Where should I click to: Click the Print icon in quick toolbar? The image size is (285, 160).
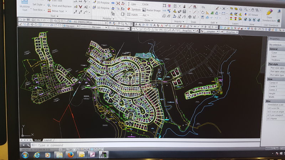pos(33,20)
